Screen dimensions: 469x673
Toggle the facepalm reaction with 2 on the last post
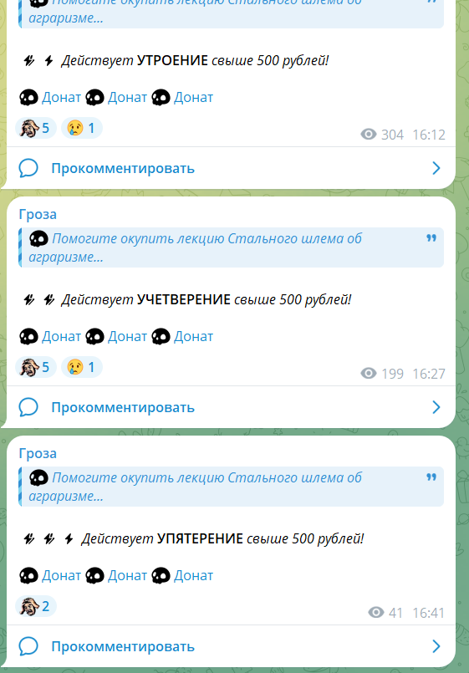click(x=36, y=606)
